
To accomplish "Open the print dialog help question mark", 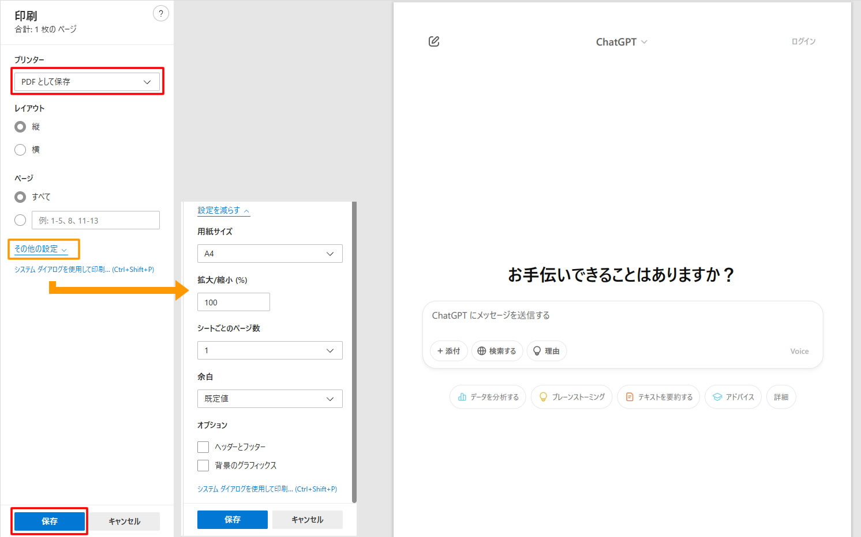I will pos(161,14).
